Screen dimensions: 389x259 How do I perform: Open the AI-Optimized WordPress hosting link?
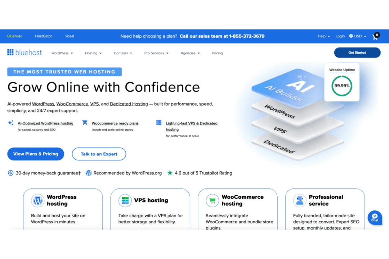click(45, 123)
